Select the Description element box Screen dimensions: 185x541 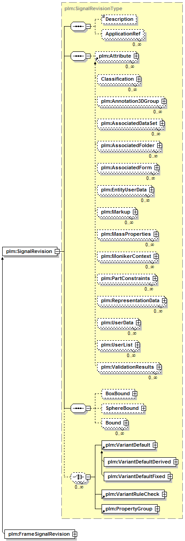coord(119,19)
